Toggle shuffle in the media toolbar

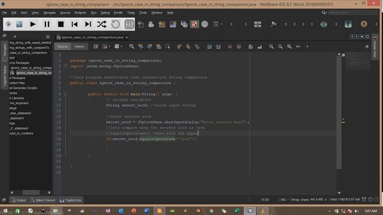102,24
